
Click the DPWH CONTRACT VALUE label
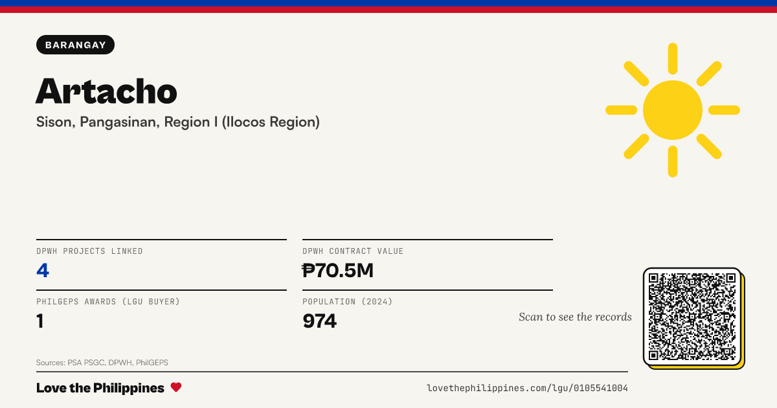353,251
